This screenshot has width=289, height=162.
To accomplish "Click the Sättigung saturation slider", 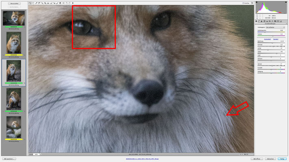I will [271, 73].
